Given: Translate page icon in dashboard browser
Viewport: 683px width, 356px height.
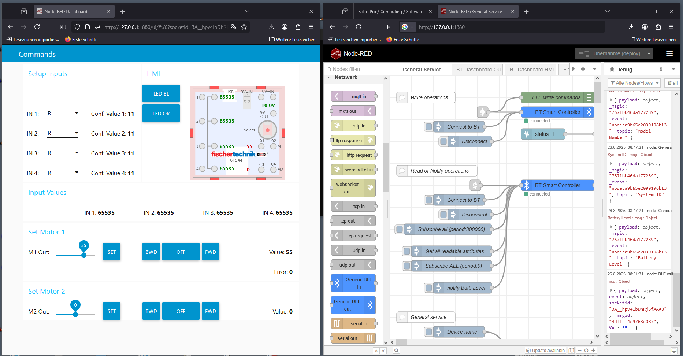Looking at the screenshot, I should (x=234, y=27).
